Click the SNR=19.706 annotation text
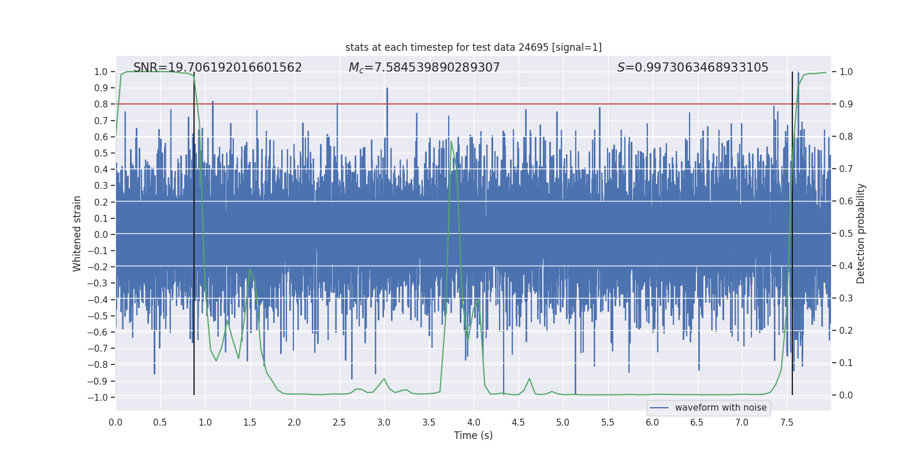 pyautogui.click(x=217, y=68)
